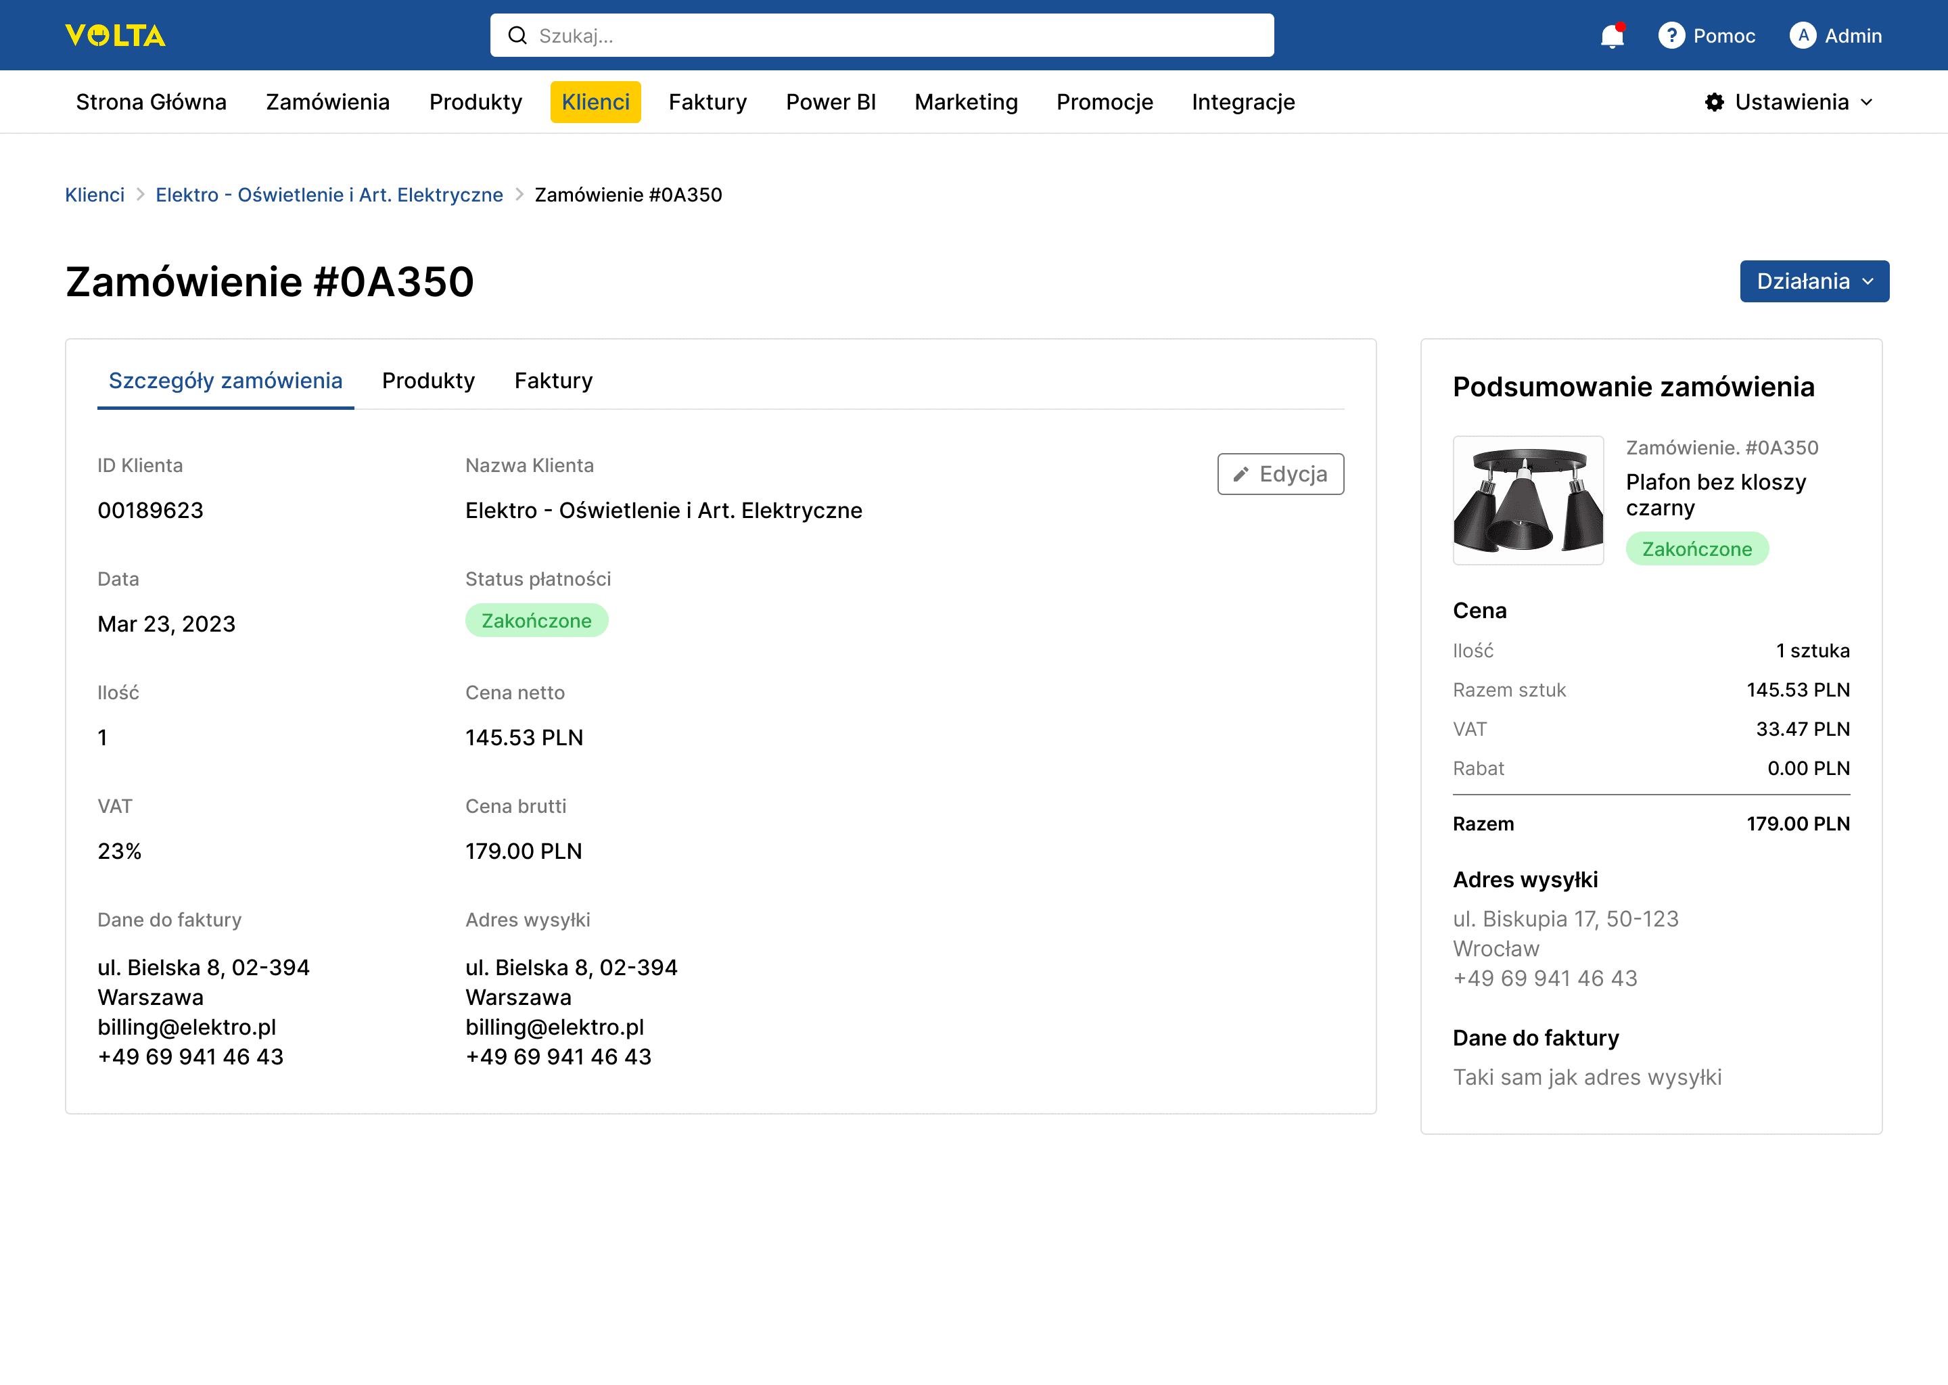Open Zamówienia in the main navigation
The image size is (1948, 1385).
327,102
